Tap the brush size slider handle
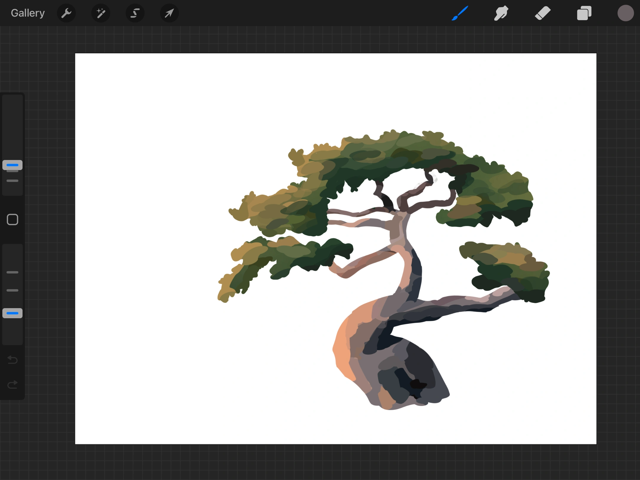Image resolution: width=640 pixels, height=480 pixels. click(x=12, y=165)
